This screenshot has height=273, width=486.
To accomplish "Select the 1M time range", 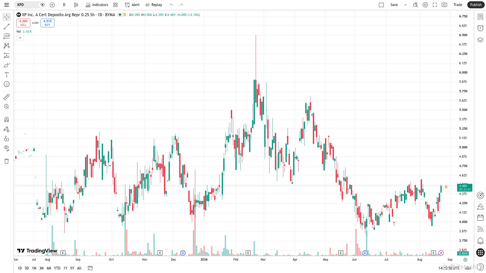I will (34, 268).
